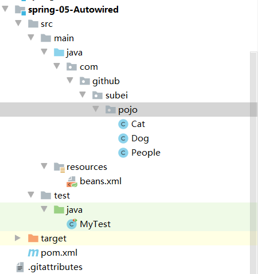Click the Maven pom.xml icon

[33, 253]
